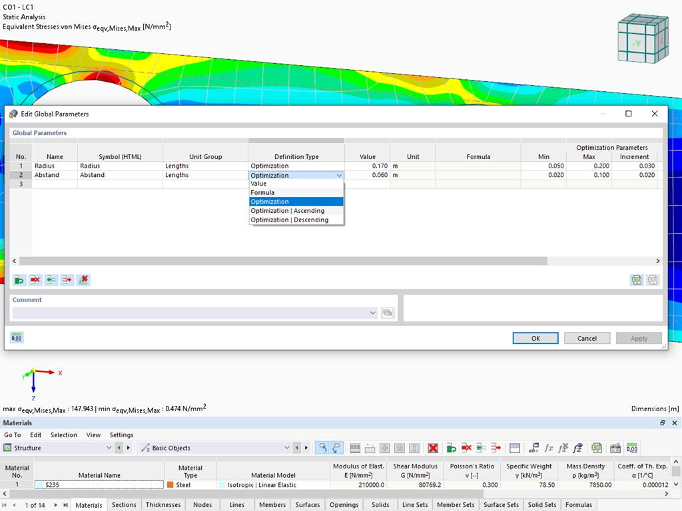Delete all materials using red X icon
Image resolution: width=682 pixels, height=511 pixels.
432,448
